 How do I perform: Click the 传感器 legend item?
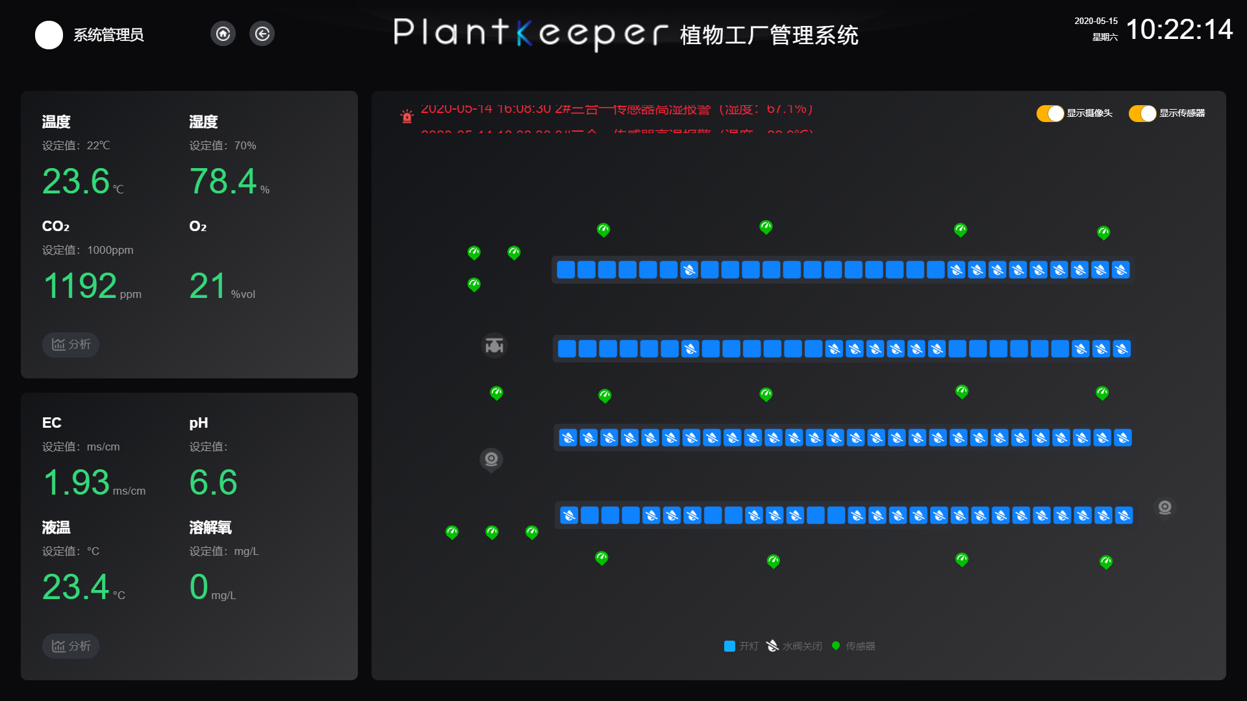(853, 646)
